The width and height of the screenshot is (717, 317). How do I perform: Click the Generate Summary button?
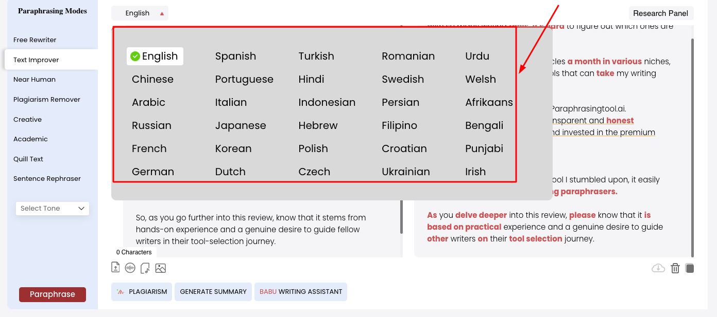(213, 291)
